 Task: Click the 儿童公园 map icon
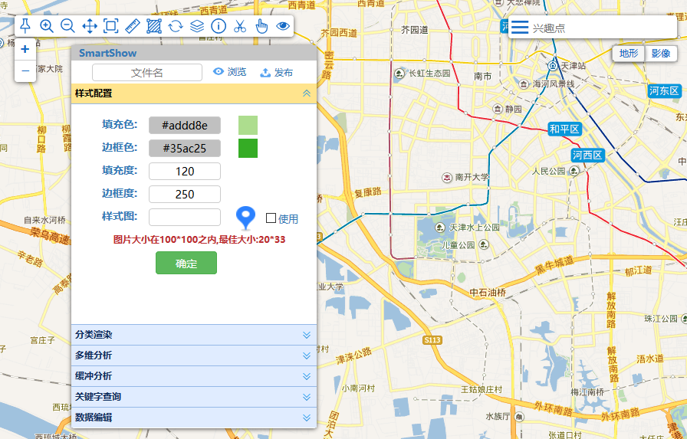coord(483,244)
